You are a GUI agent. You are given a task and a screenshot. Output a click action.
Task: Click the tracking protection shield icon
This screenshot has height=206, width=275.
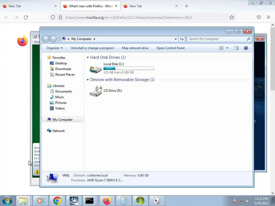tap(53, 17)
